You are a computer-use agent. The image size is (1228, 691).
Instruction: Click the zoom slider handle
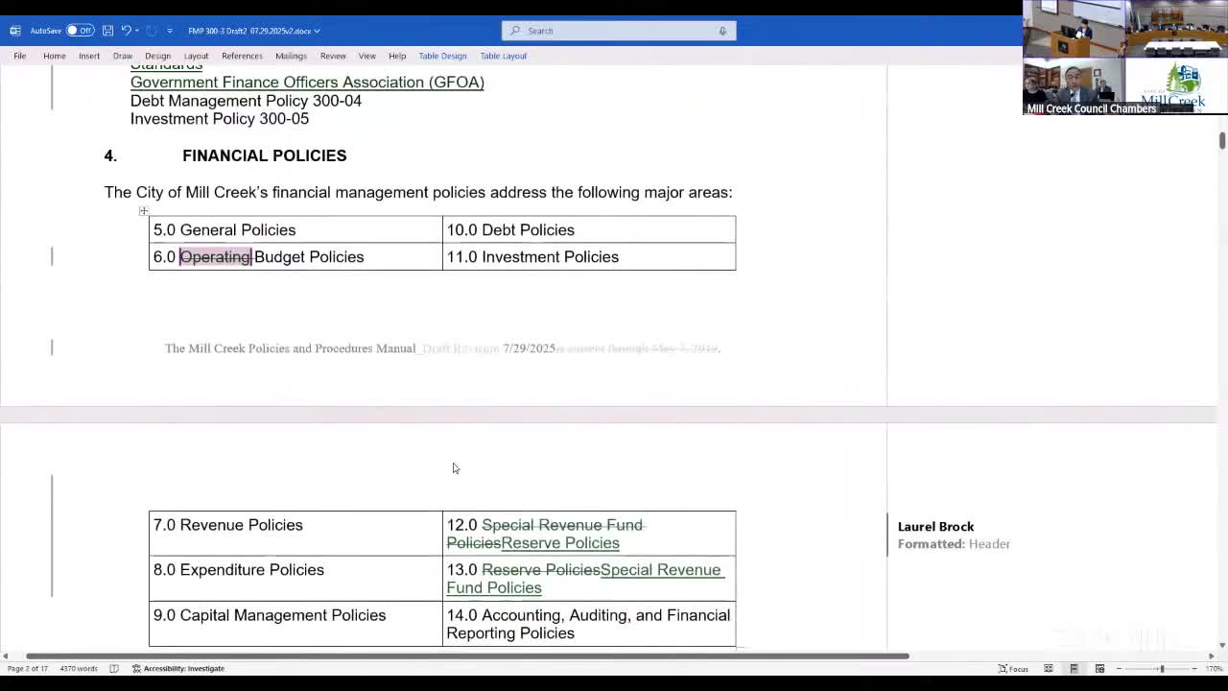(x=1162, y=669)
